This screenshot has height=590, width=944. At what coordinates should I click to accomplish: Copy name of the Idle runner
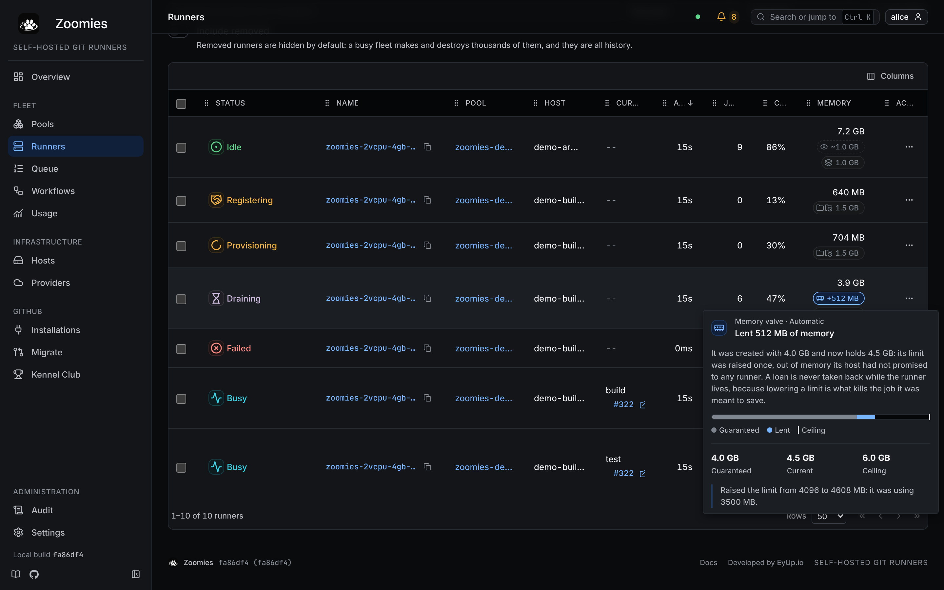tap(427, 147)
